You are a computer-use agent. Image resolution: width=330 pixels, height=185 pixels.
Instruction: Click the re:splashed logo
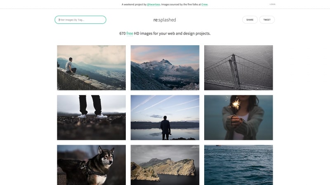pos(165,20)
